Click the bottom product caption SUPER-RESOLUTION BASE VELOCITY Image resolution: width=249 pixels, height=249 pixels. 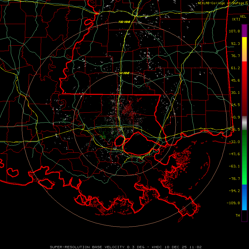coord(126,247)
